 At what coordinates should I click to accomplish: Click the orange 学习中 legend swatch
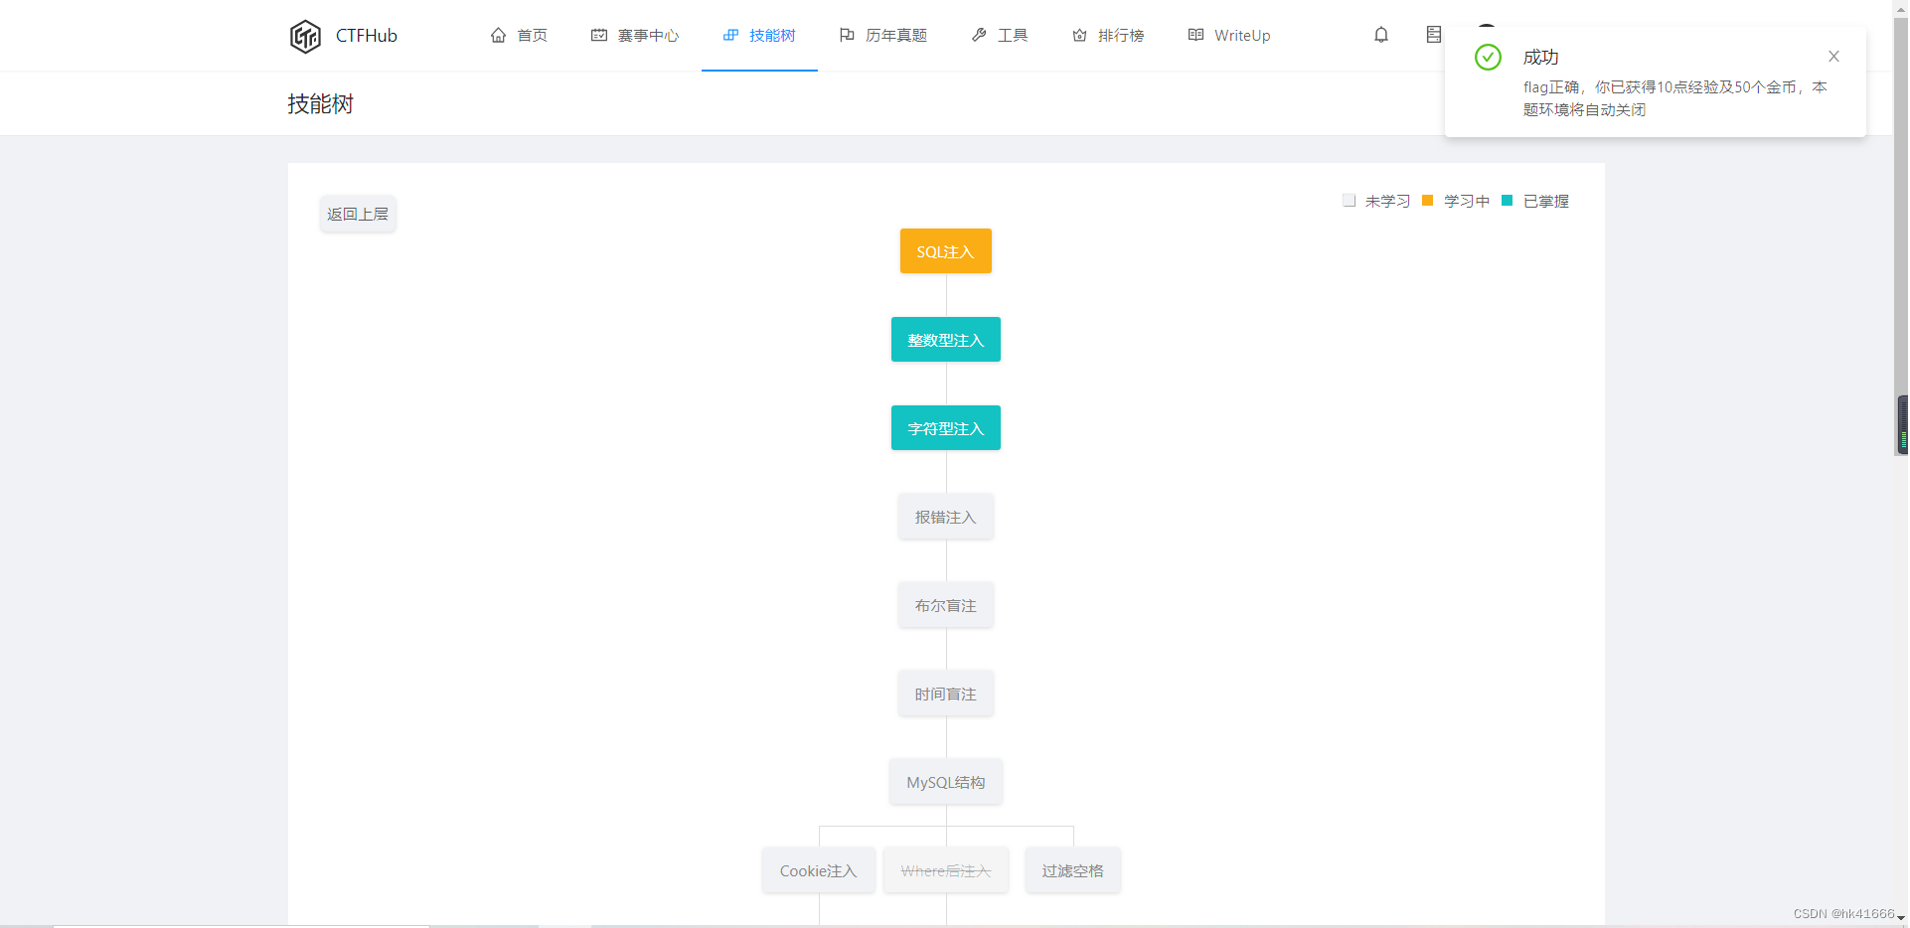pos(1428,200)
